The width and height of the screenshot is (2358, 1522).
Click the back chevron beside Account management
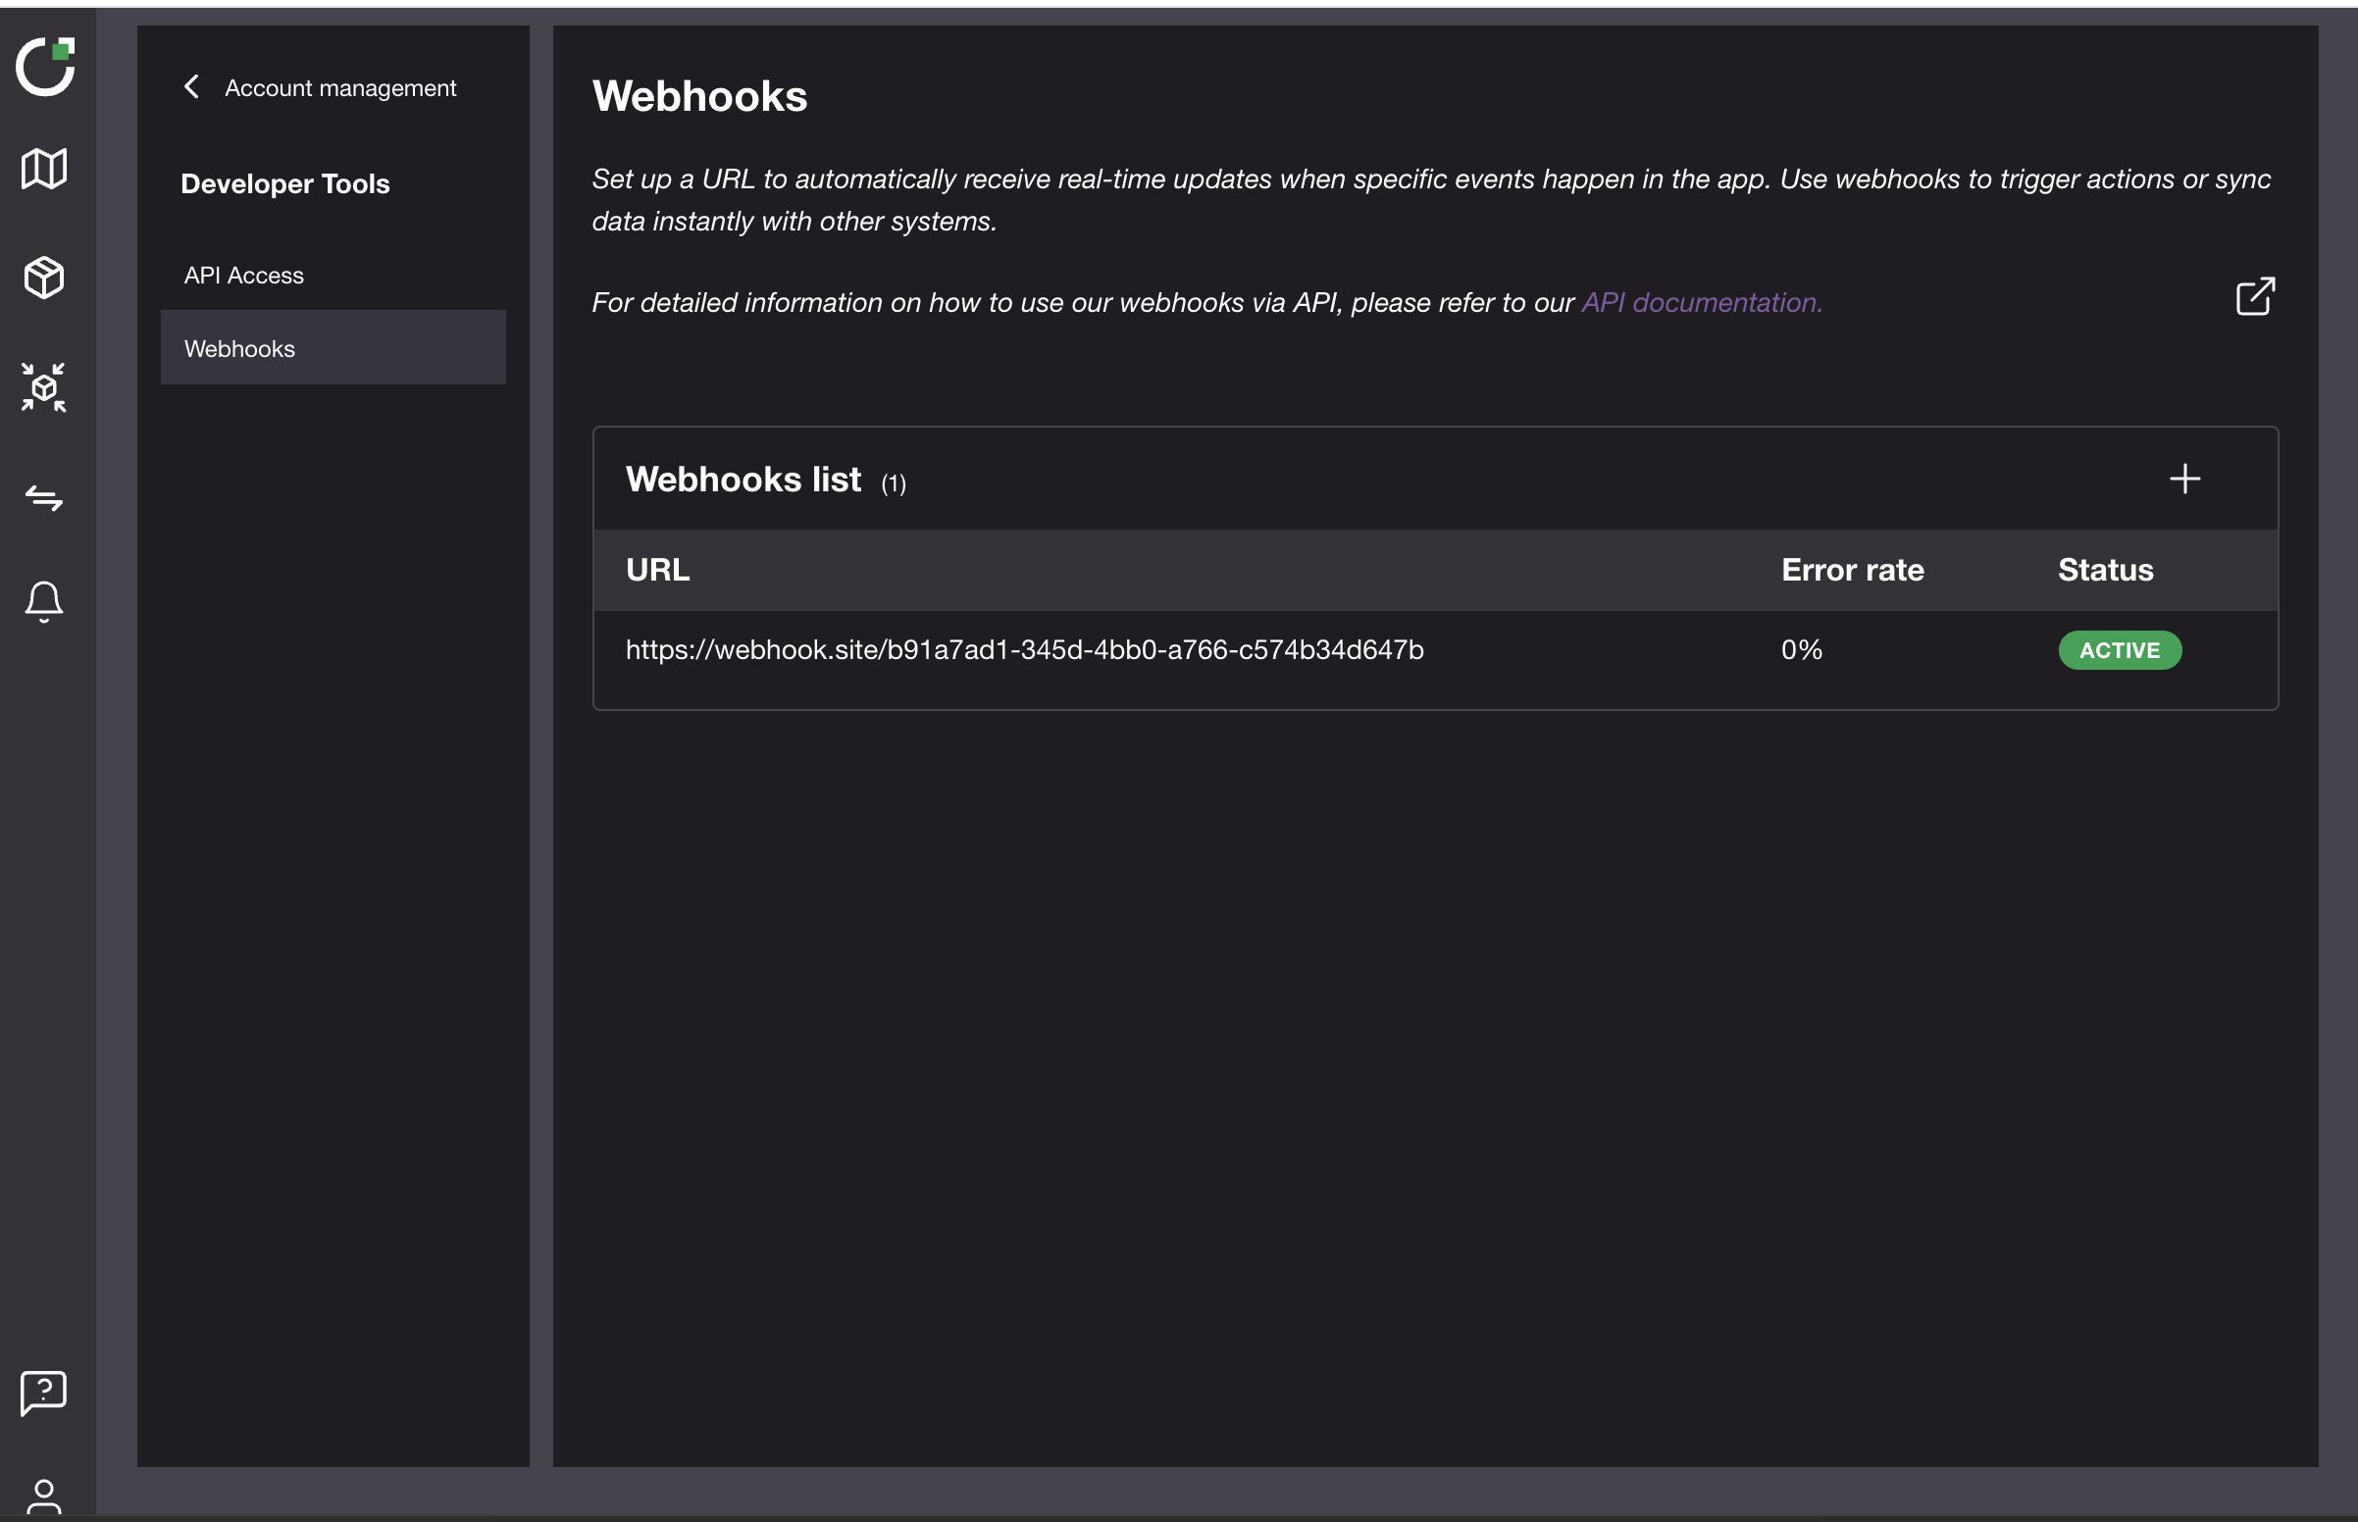tap(191, 87)
